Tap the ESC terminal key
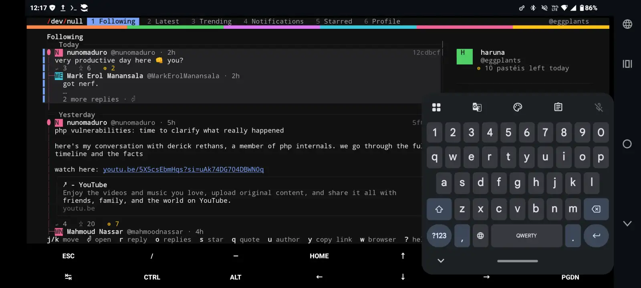 [69, 256]
